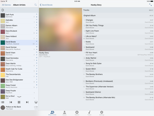
Task: Open the Hunky Dory album artwork
Action: (x=61, y=29)
